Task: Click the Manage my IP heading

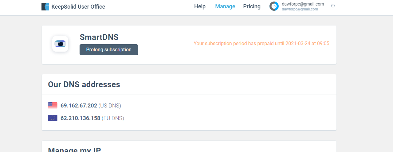Action: 74,149
